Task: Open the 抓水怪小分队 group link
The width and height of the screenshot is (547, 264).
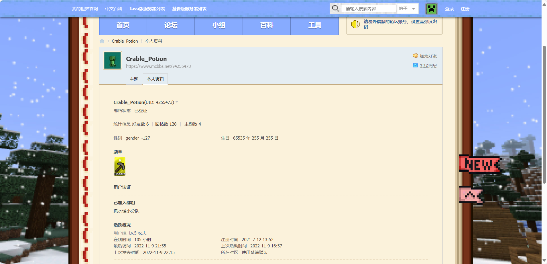Action: (x=126, y=211)
